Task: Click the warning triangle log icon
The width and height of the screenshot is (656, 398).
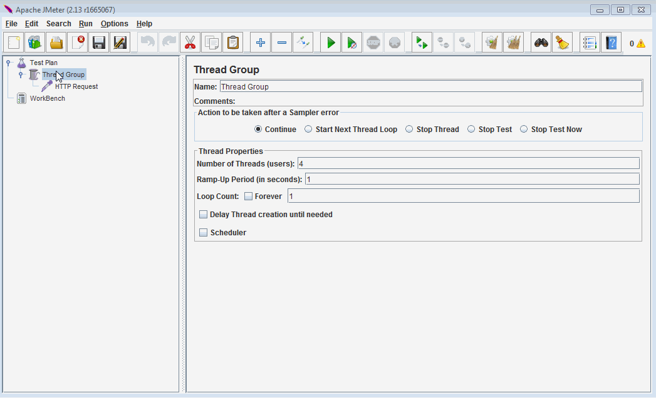Action: tap(641, 43)
